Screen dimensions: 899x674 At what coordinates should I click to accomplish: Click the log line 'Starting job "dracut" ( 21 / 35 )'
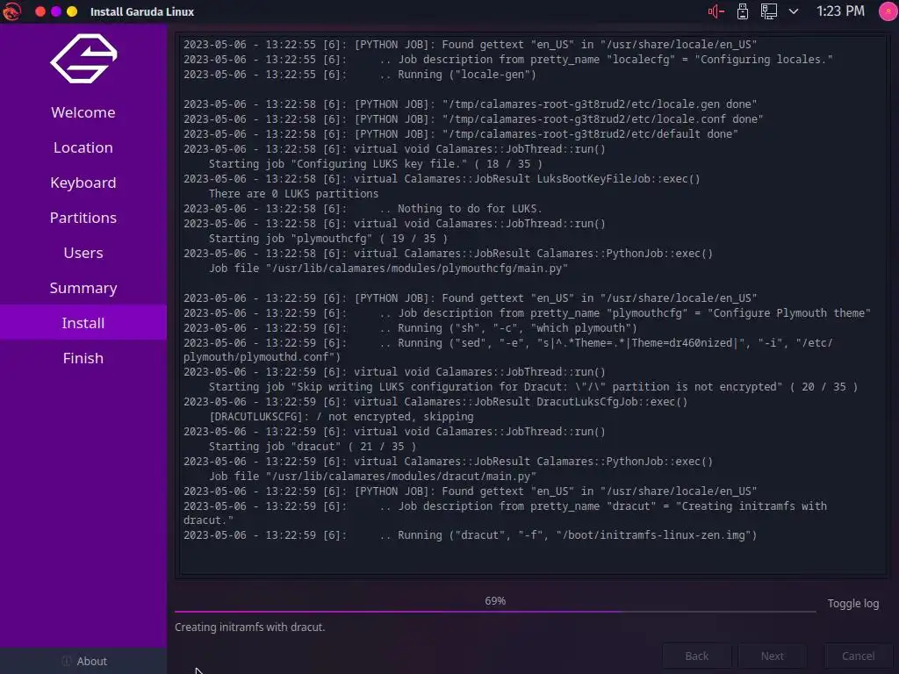coord(313,447)
